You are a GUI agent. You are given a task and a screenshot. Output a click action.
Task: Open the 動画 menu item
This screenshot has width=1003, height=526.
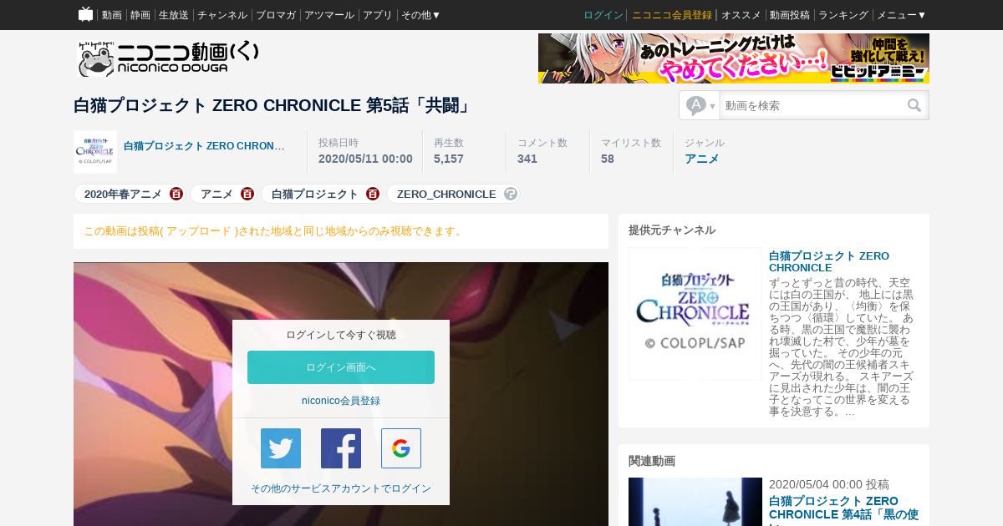coord(112,15)
